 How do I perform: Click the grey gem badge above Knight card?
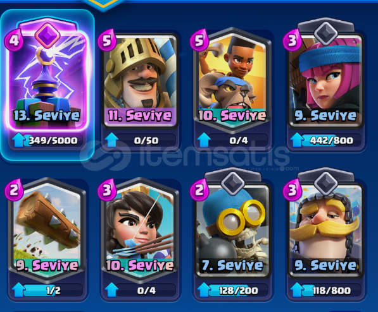(326, 183)
